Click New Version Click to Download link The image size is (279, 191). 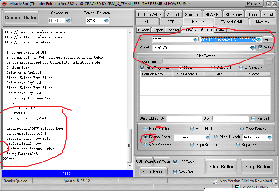tap(246, 181)
